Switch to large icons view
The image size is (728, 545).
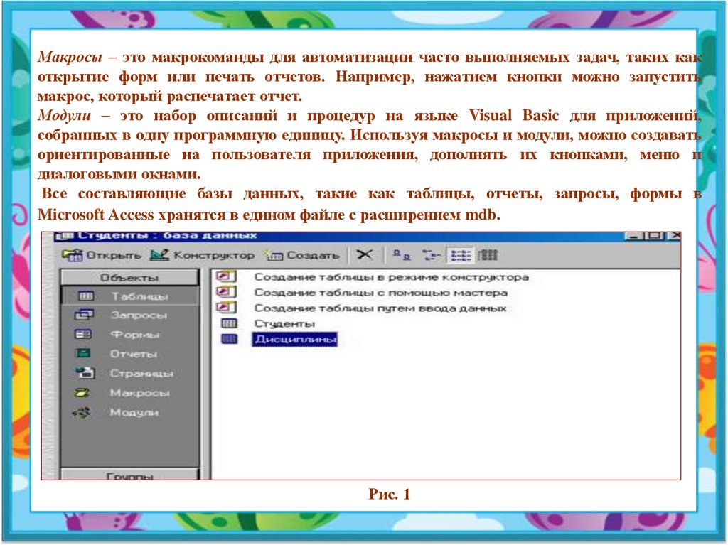[402, 254]
